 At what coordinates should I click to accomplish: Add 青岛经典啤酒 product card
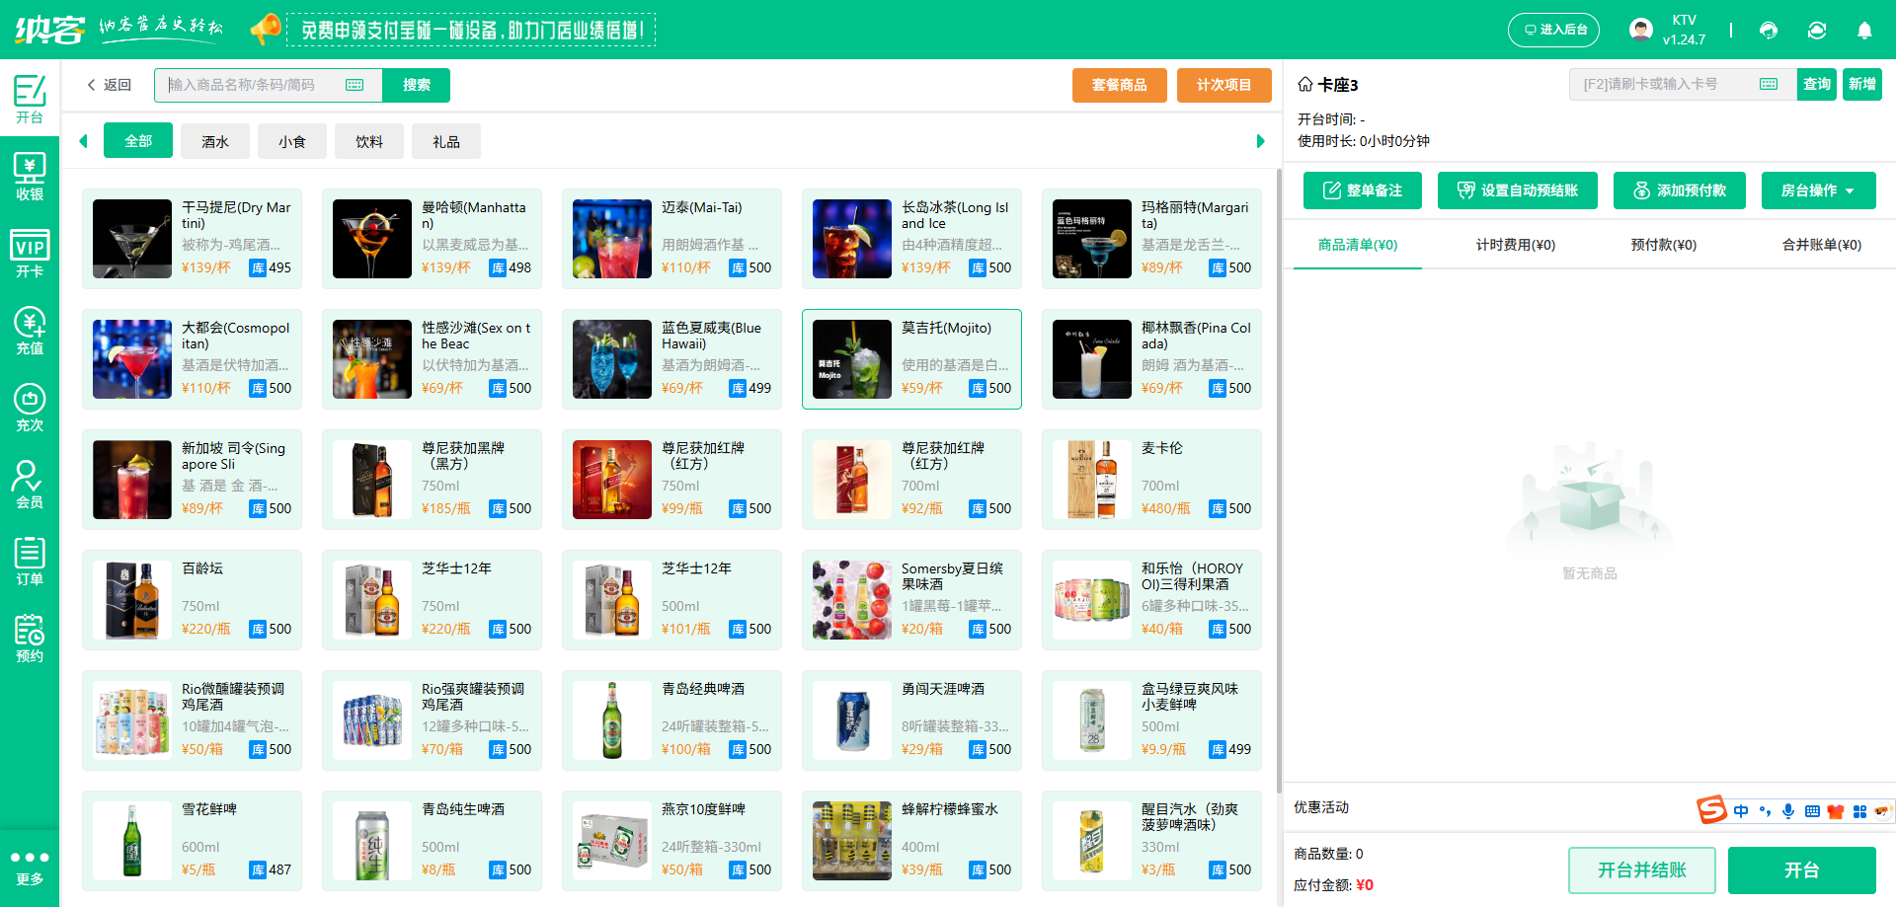tap(671, 720)
